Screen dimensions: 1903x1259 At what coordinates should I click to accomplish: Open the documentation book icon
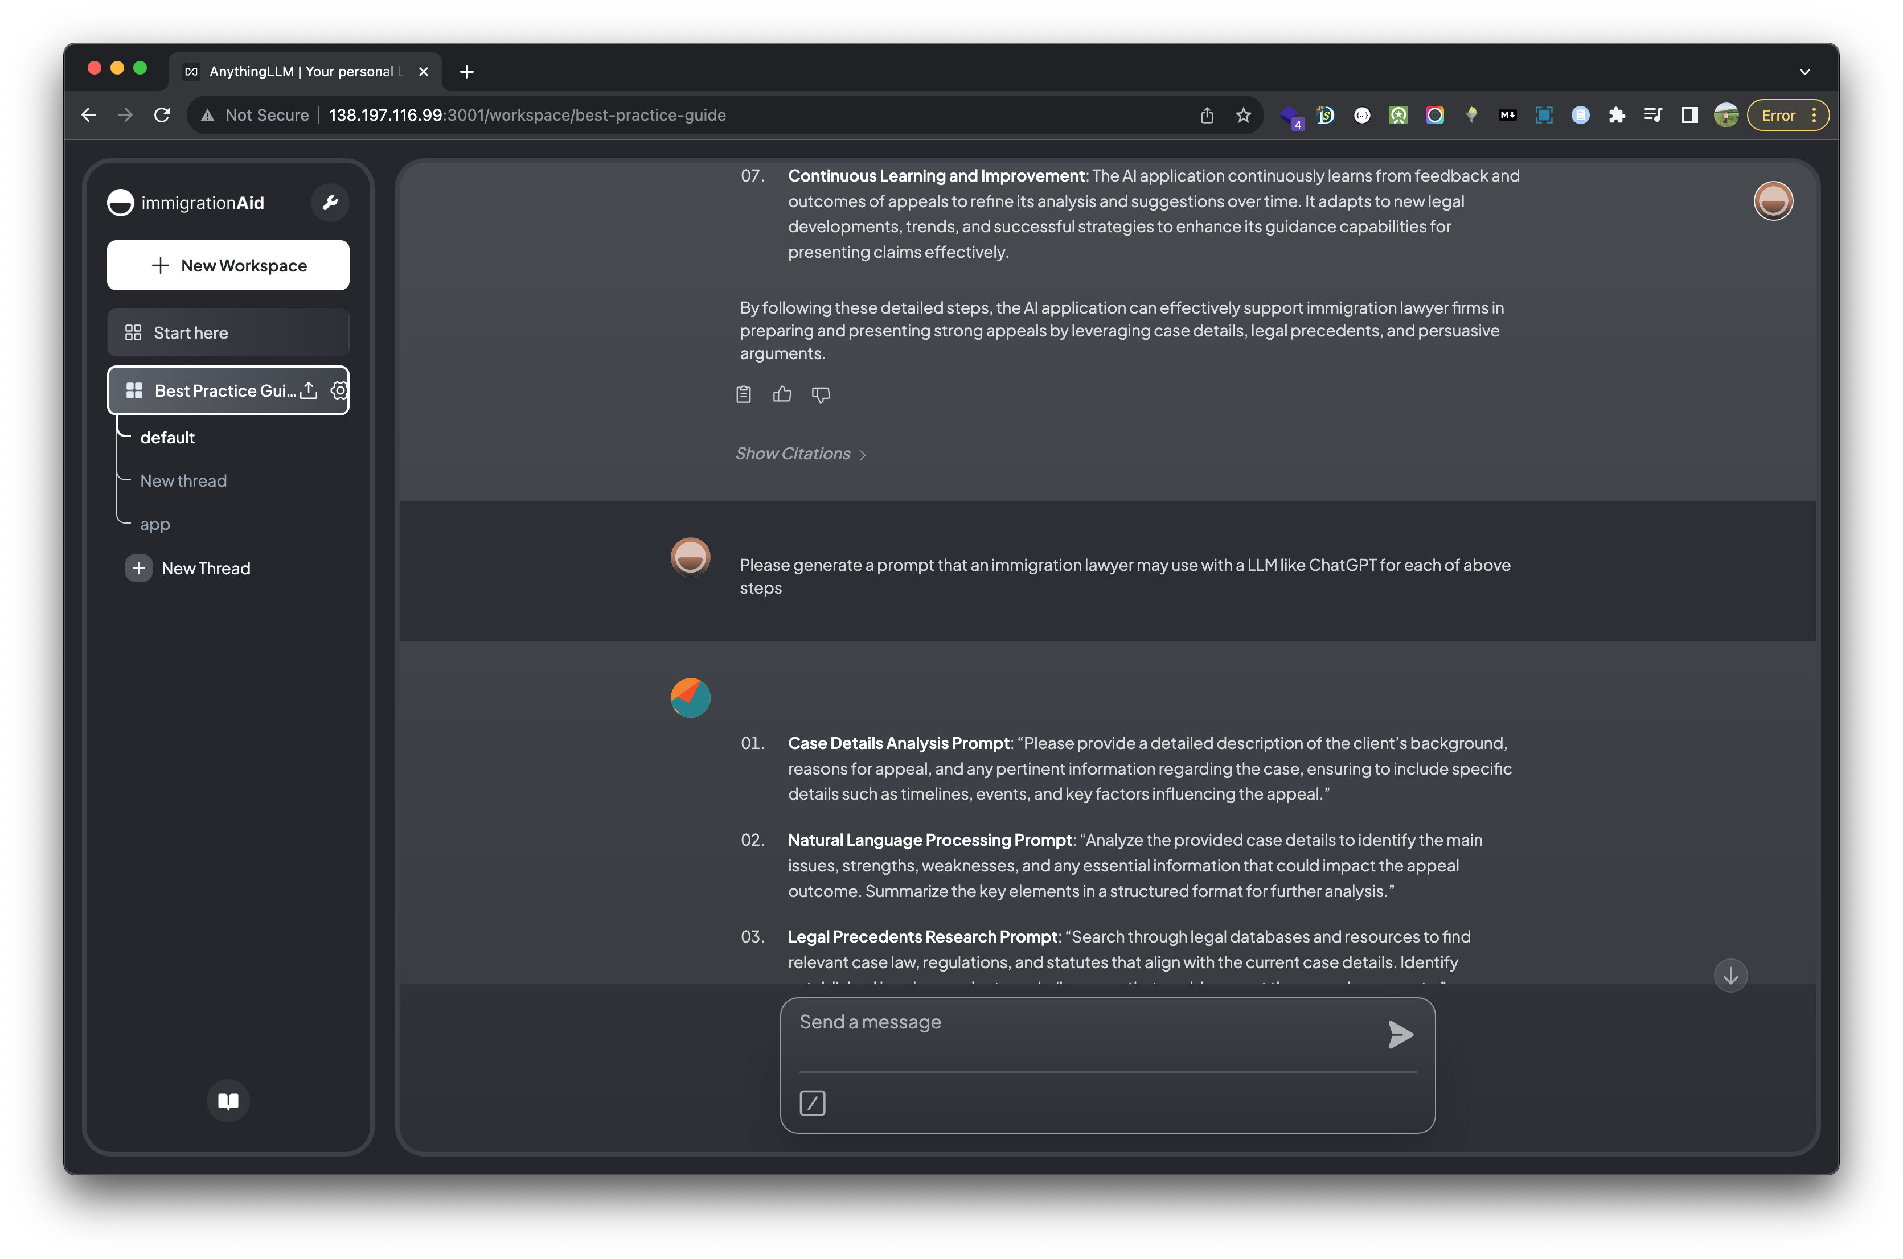click(228, 1100)
